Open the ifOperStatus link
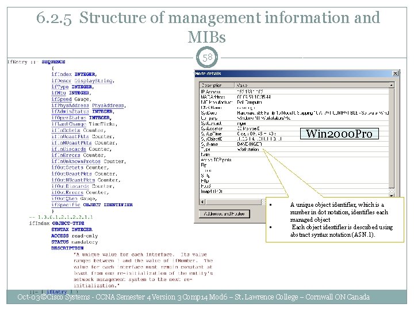 tap(69, 117)
